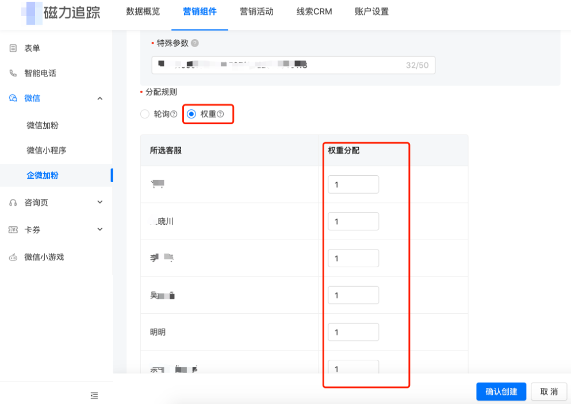571x404 pixels.
Task: Select the 轮询 radio button
Action: [144, 114]
